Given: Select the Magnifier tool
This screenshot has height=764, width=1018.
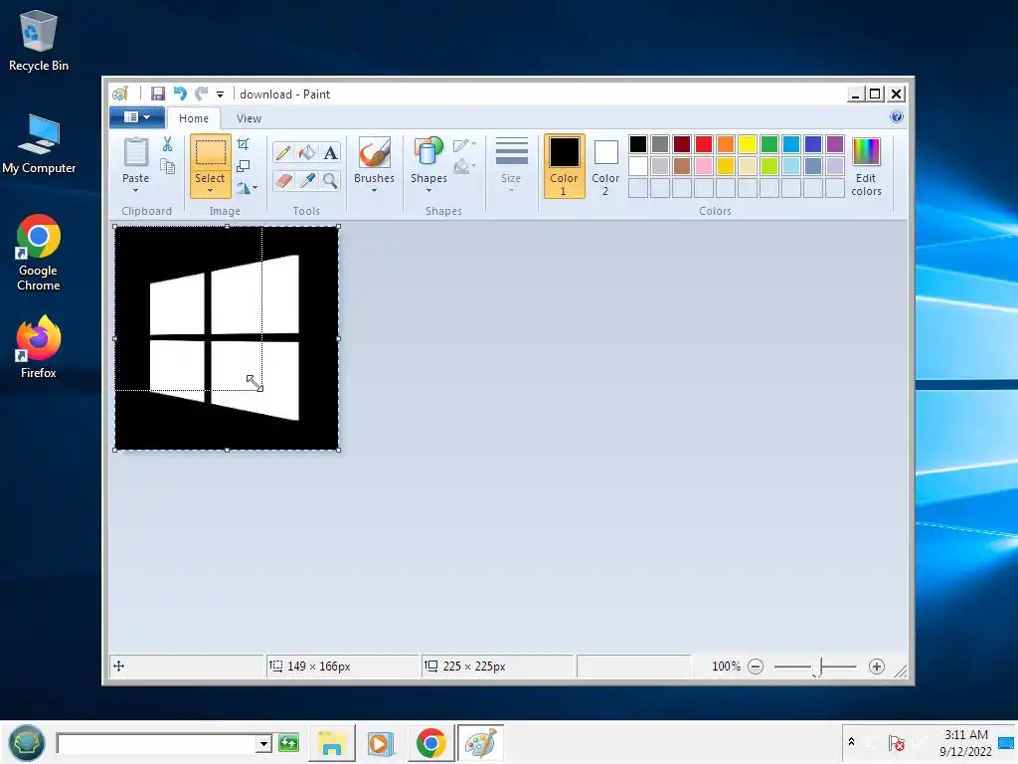Looking at the screenshot, I should tap(330, 181).
